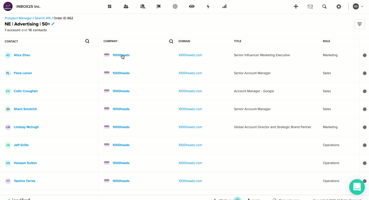This screenshot has width=369, height=200.
Task: Select 'Global Account Director and Strategic Brand Partner' text
Action: (x=273, y=127)
